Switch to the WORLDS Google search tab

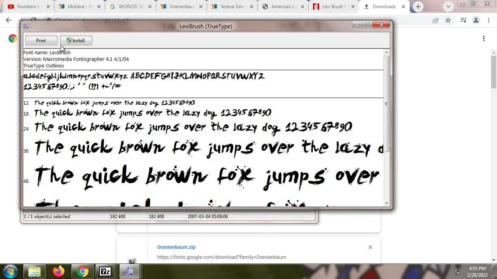[131, 7]
